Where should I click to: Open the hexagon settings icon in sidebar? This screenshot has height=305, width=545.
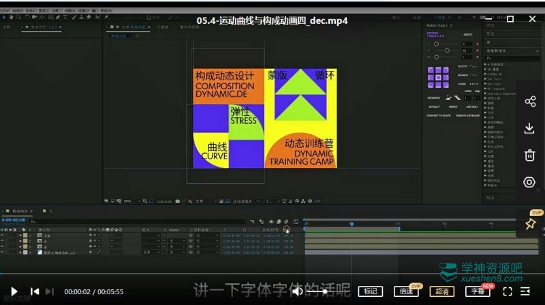(x=529, y=182)
